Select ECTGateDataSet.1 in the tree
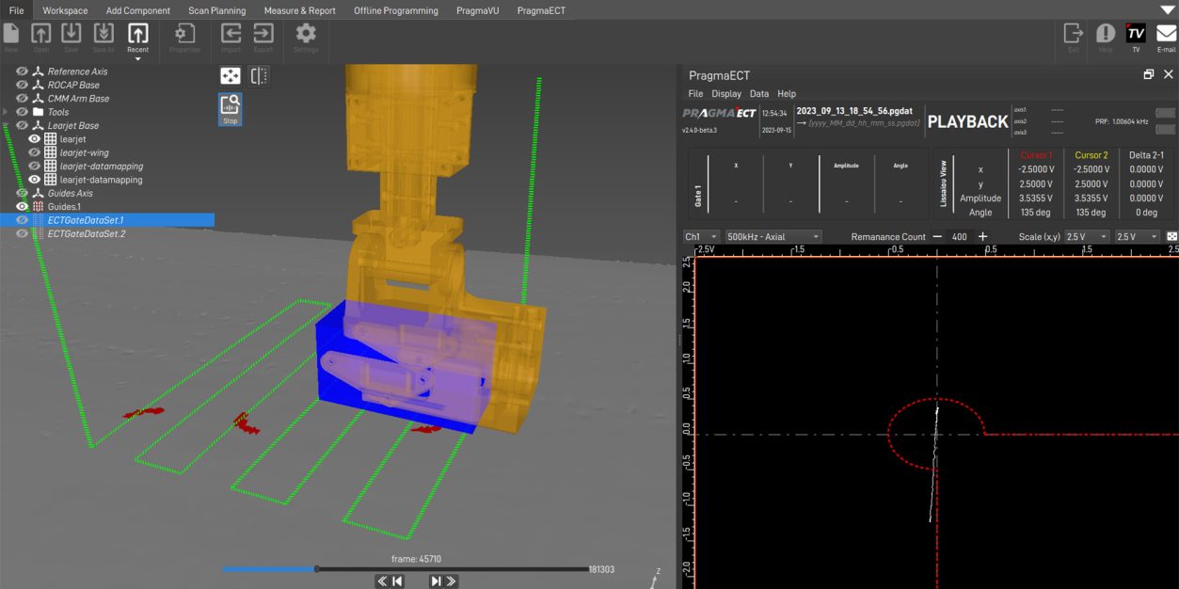The image size is (1179, 589). (x=107, y=220)
